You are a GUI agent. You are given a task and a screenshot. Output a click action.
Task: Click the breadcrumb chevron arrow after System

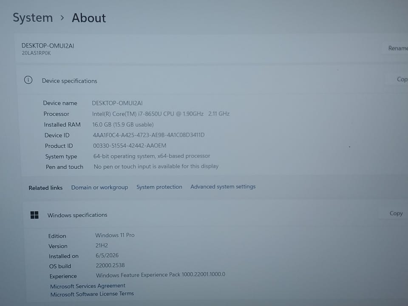point(62,18)
